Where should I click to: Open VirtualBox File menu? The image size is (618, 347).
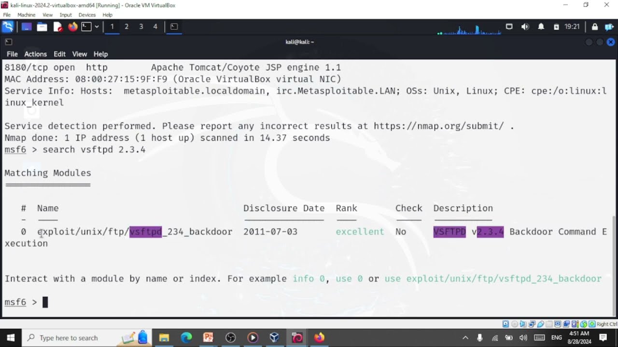coord(7,15)
